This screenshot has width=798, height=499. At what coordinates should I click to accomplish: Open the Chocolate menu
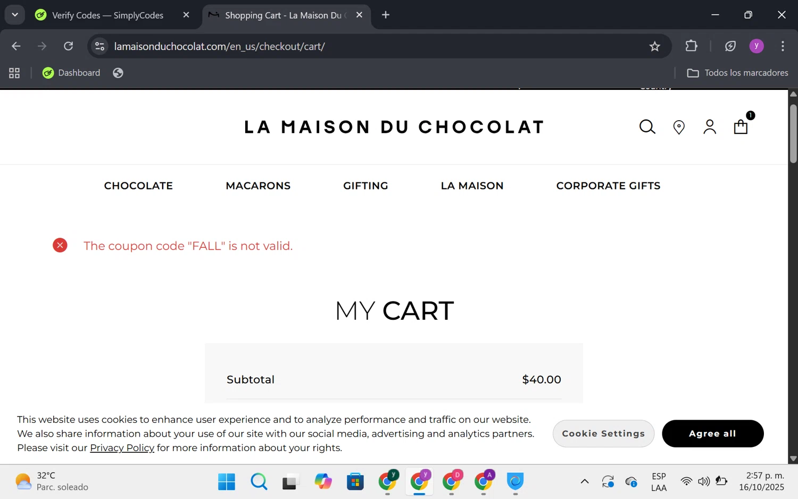138,186
